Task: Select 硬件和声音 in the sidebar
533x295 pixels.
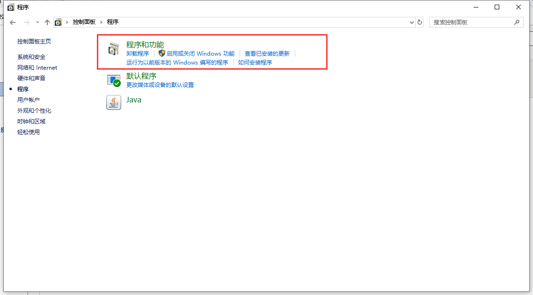Action: [x=31, y=78]
